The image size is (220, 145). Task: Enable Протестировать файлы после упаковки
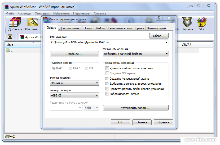107,89
